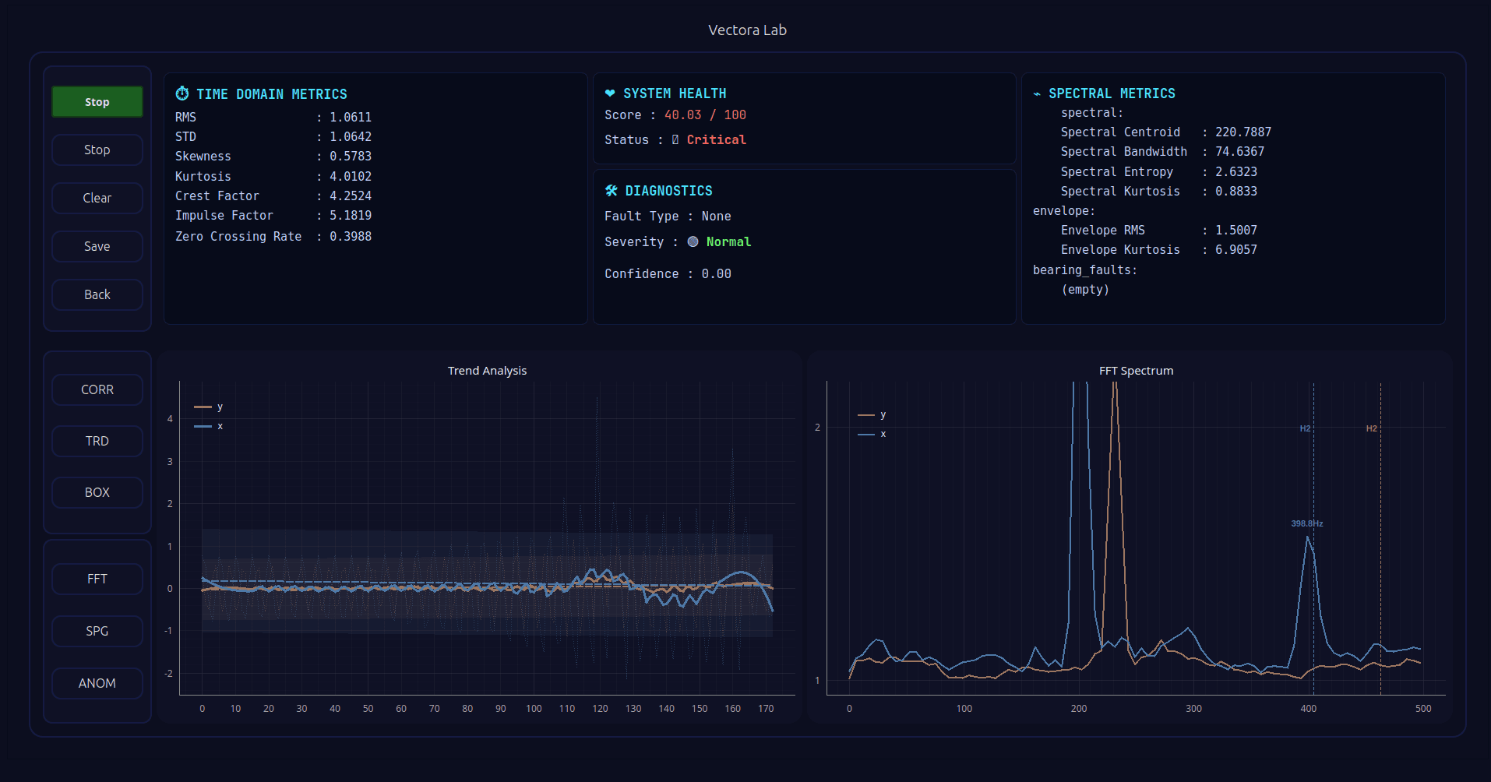
Task: Switch to the TRD trend view
Action: pyautogui.click(x=97, y=441)
